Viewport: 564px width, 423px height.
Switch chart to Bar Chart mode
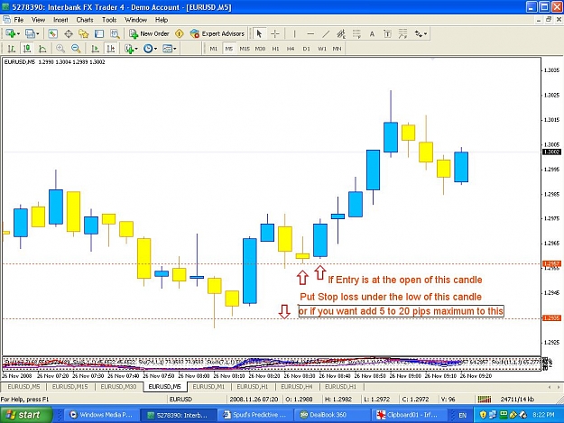pos(12,48)
